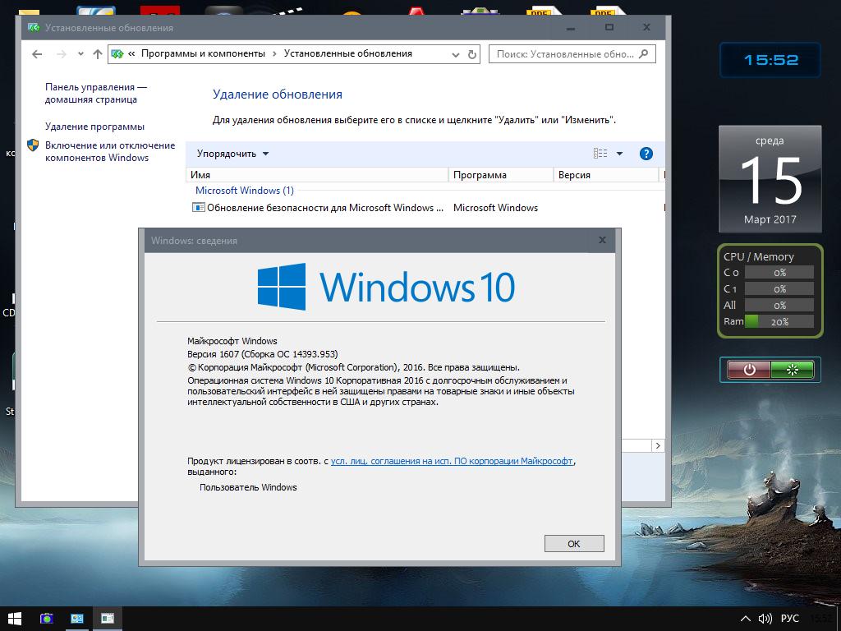Sort the list by the Имя column header

[316, 175]
